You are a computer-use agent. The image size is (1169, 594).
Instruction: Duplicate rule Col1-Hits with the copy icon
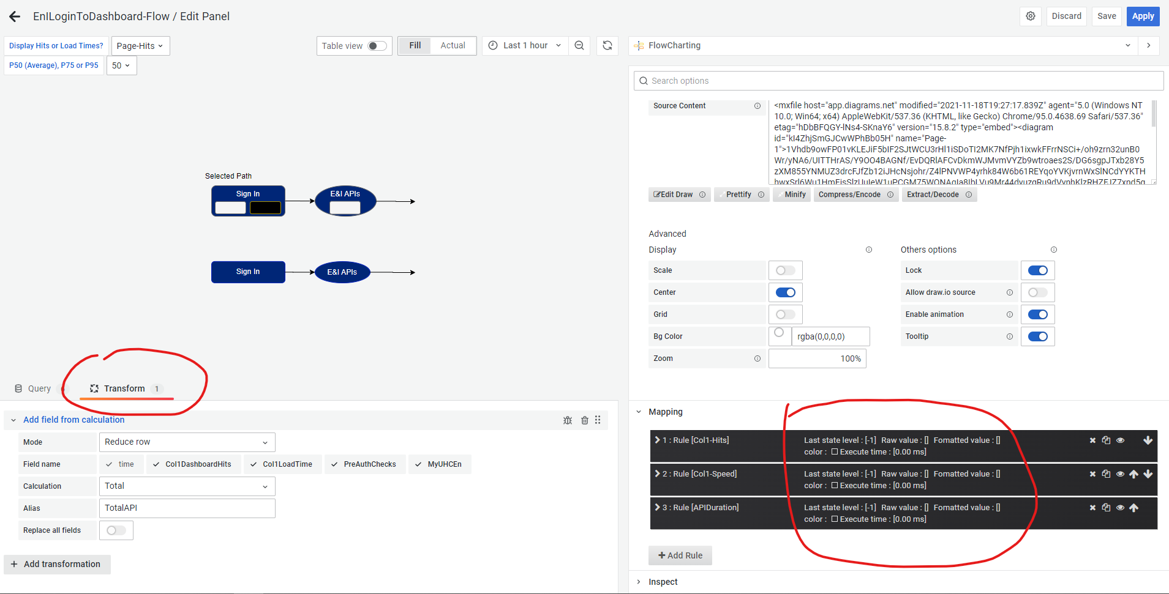pos(1105,440)
